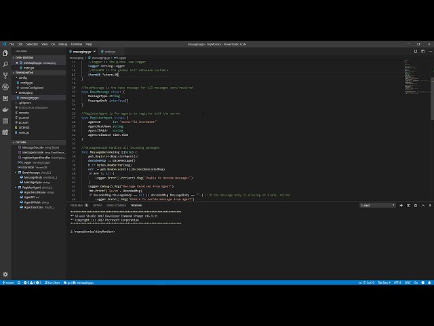434x326 pixels.
Task: Click the Ln 17 Col 22 cursor position
Action: coord(366,283)
